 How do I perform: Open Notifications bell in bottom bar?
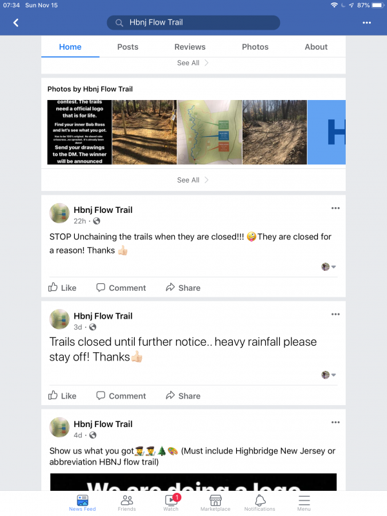pos(260,503)
